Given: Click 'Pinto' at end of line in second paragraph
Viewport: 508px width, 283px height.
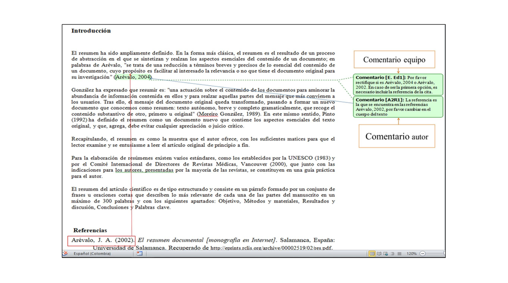Looking at the screenshot, I should pyautogui.click(x=328, y=114).
